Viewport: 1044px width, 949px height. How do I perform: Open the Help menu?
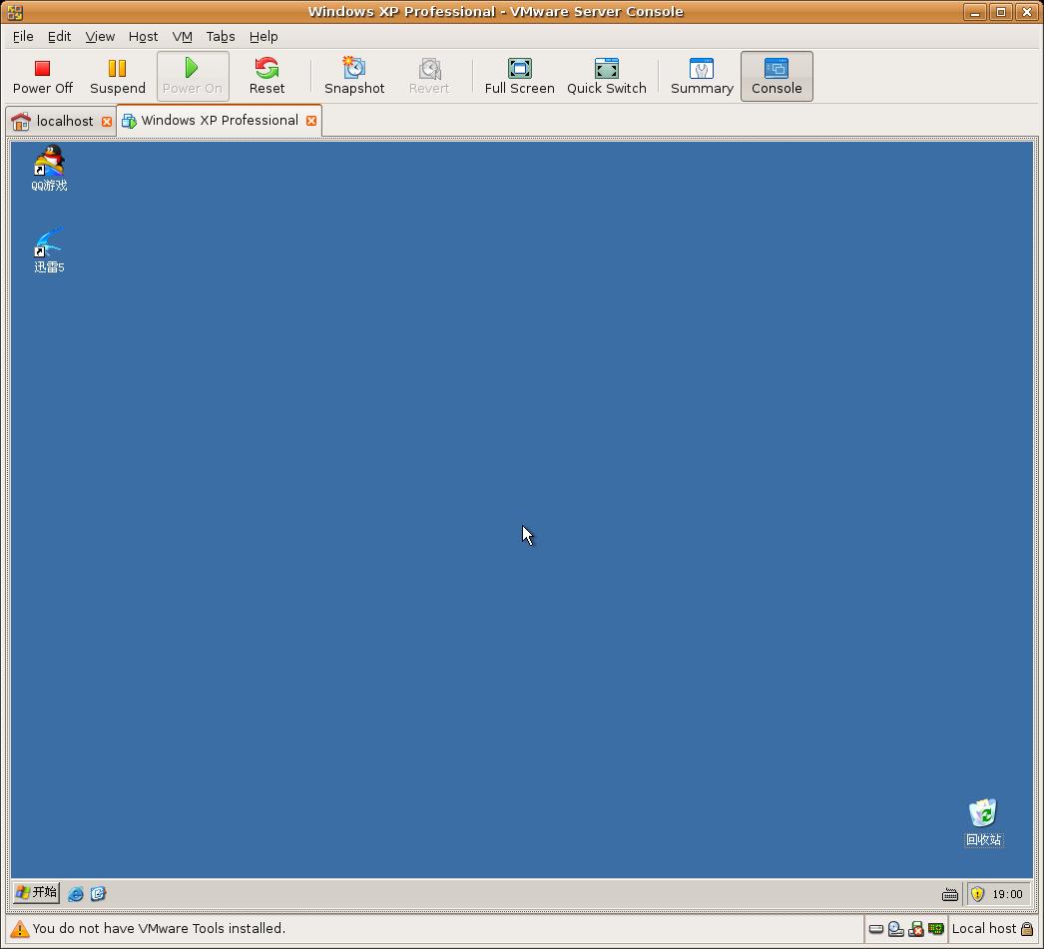pos(263,37)
